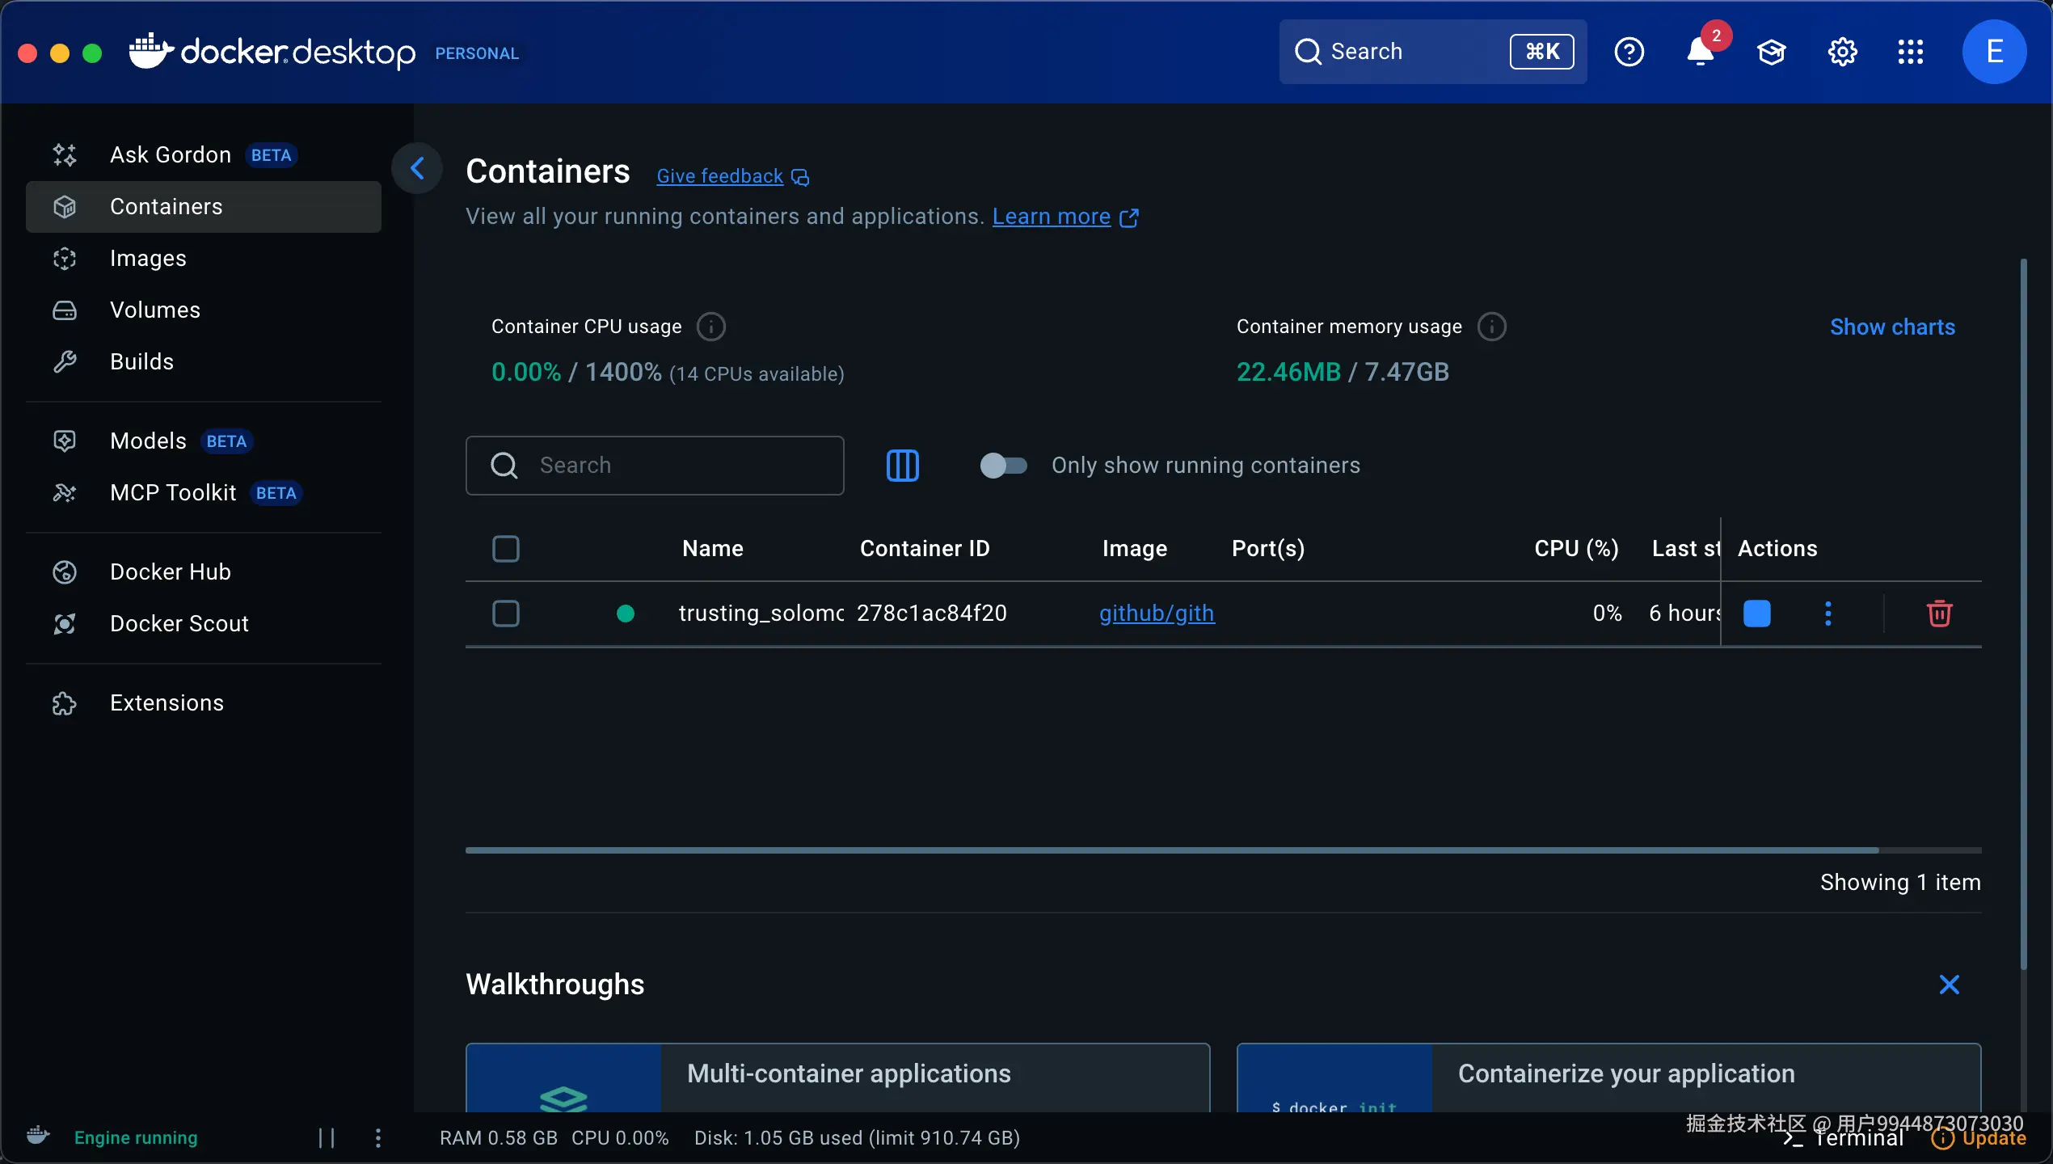
Task: Open manage columns icon
Action: (x=902, y=466)
